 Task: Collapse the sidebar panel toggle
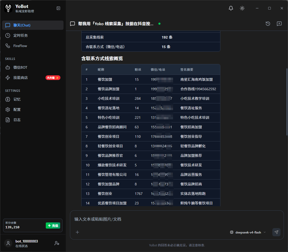point(58,8)
